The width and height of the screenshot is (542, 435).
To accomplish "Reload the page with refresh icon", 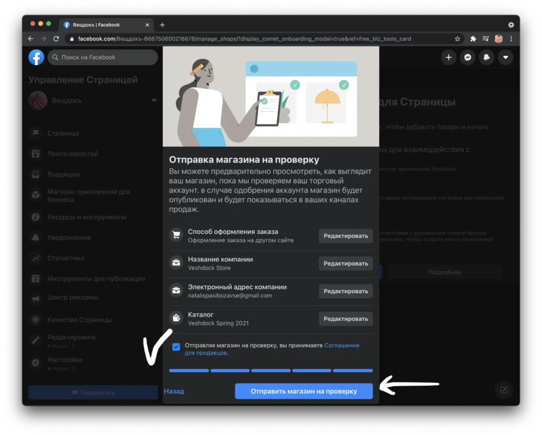I will tap(56, 39).
